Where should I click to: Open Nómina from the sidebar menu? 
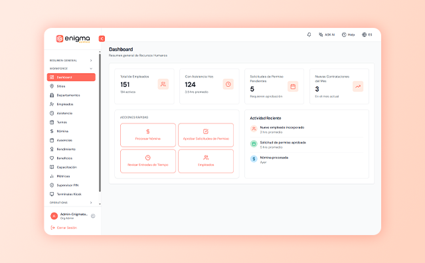[71, 131]
